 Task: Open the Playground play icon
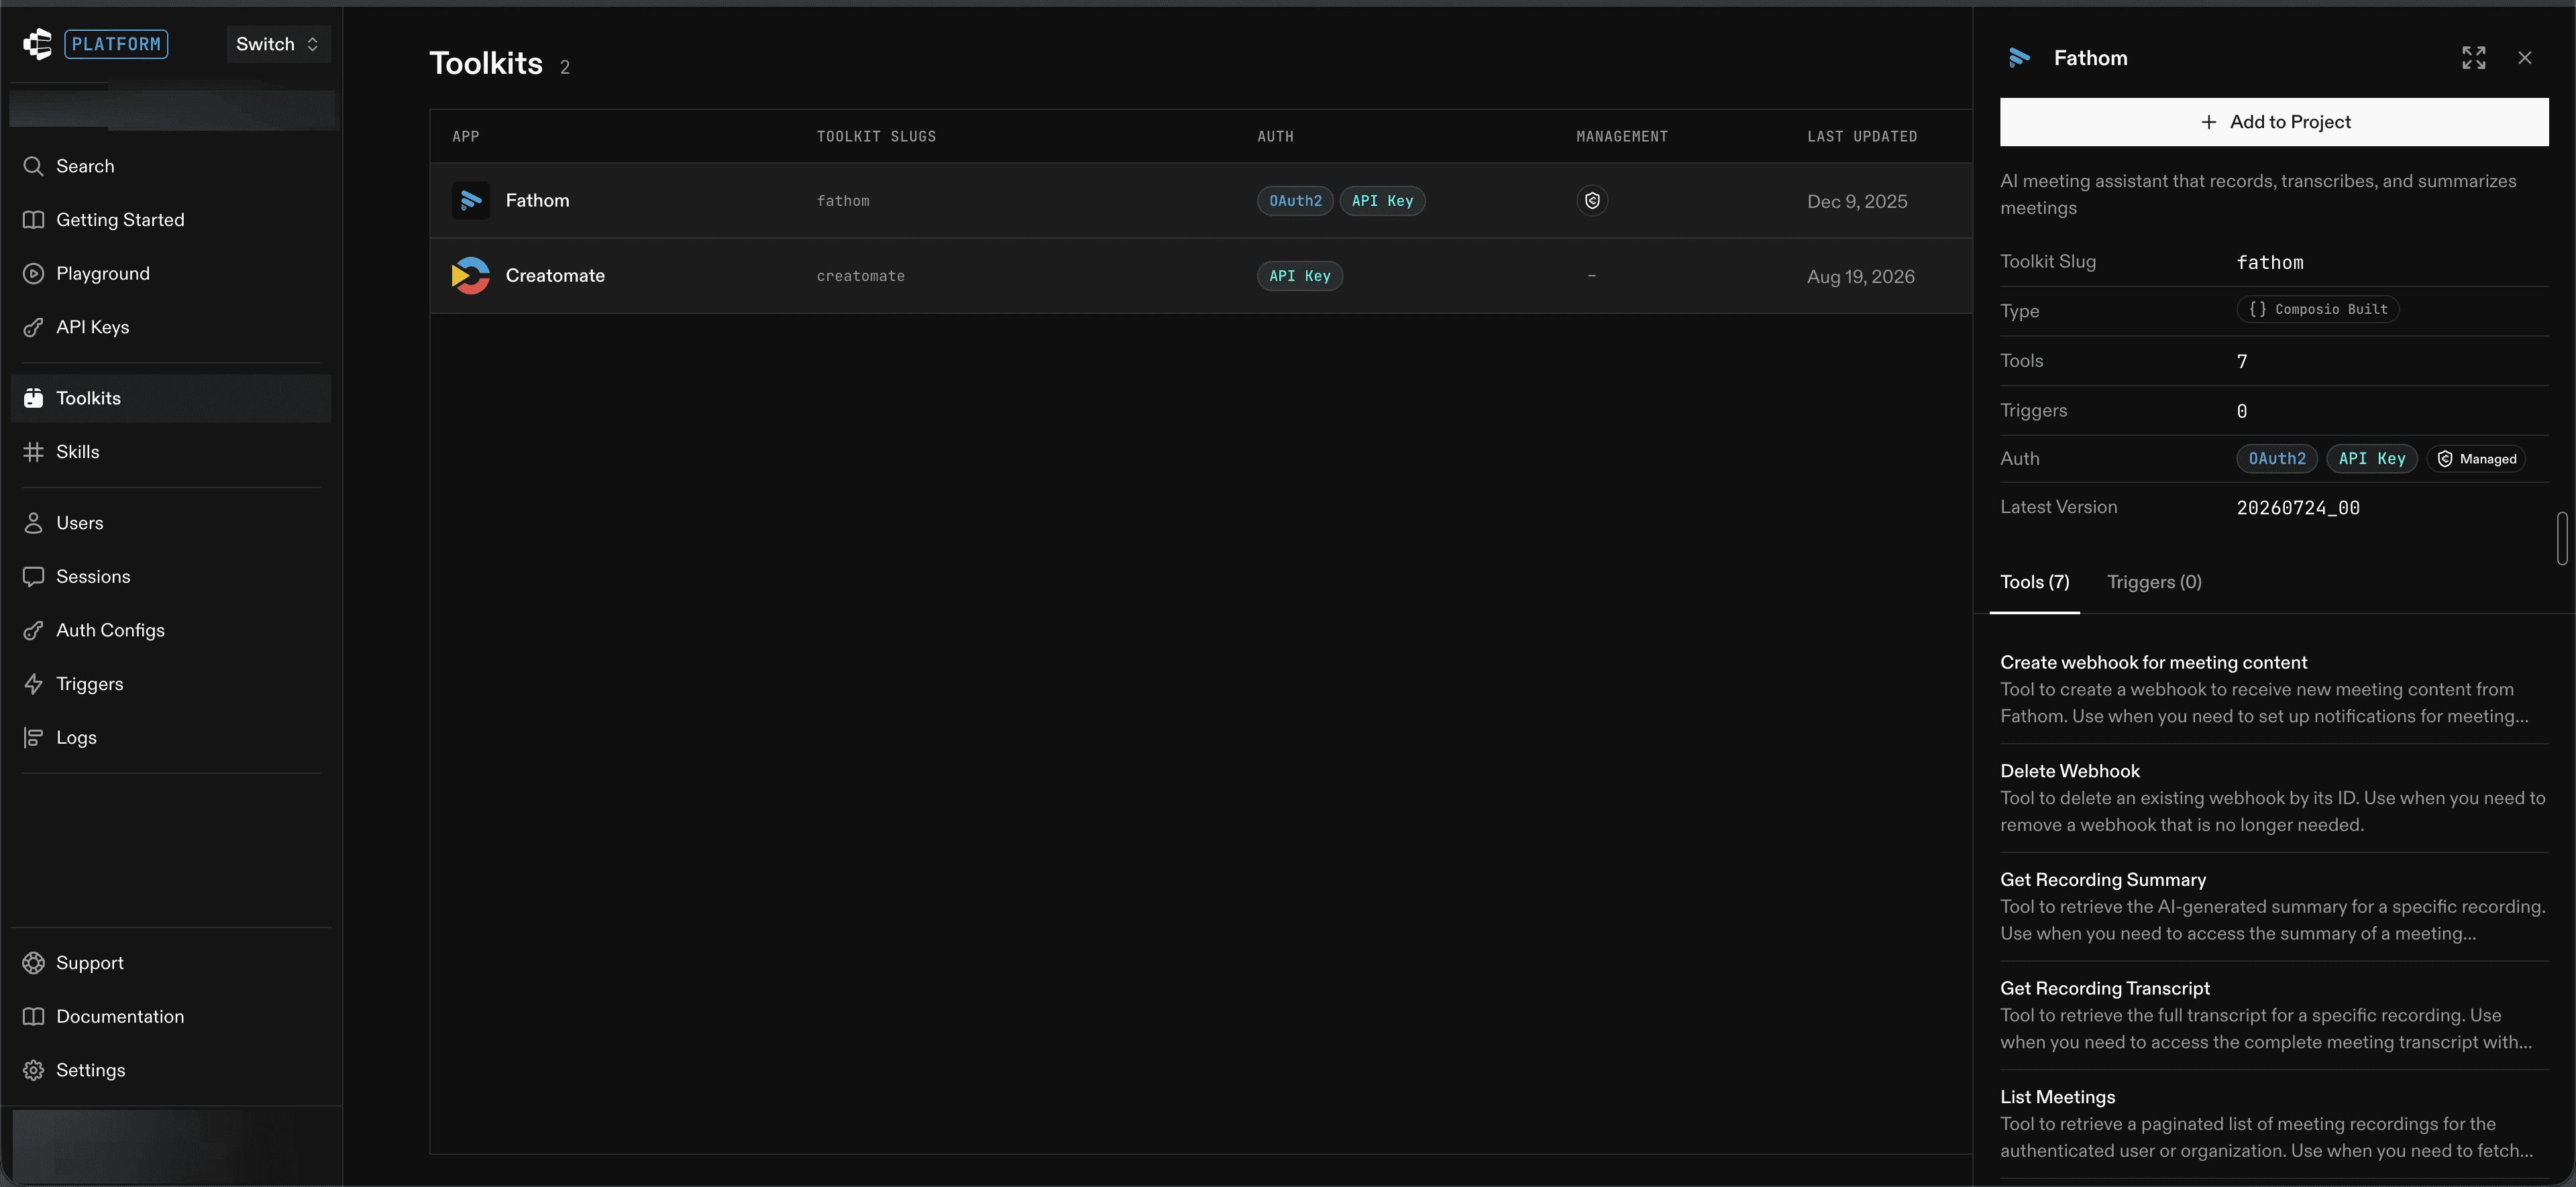click(34, 273)
